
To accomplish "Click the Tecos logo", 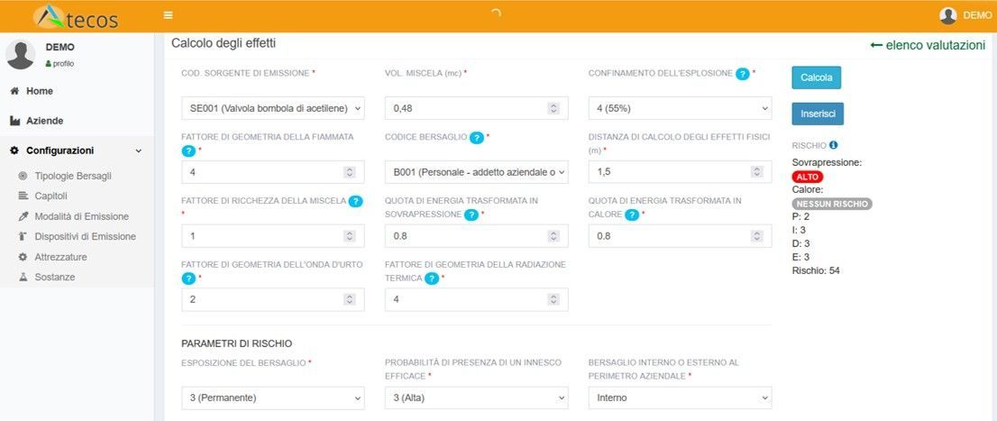I will tap(77, 17).
